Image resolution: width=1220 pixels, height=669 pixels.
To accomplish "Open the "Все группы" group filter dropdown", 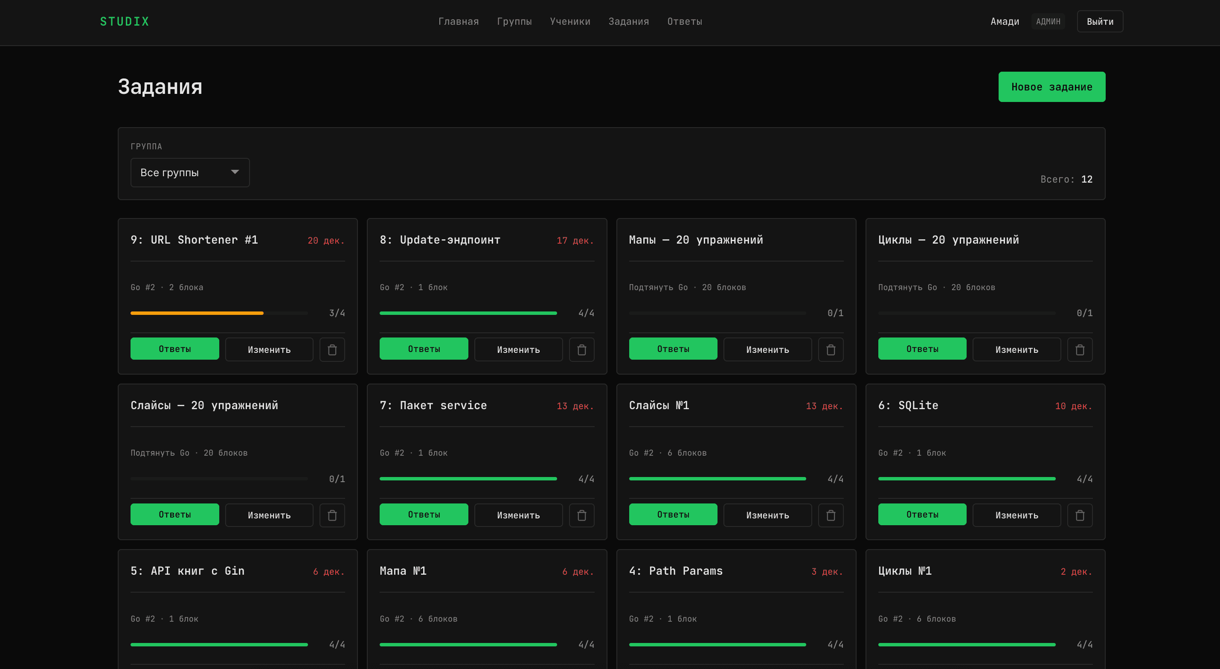I will coord(190,172).
